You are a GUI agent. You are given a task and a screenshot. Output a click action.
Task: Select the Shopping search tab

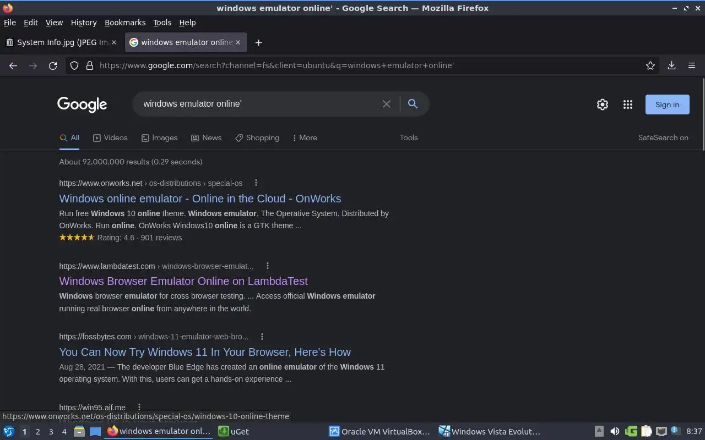[257, 137]
